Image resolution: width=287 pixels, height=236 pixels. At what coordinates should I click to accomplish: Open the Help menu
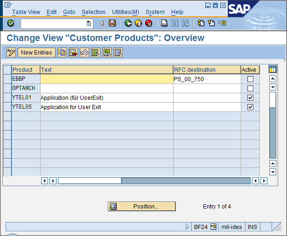[177, 12]
